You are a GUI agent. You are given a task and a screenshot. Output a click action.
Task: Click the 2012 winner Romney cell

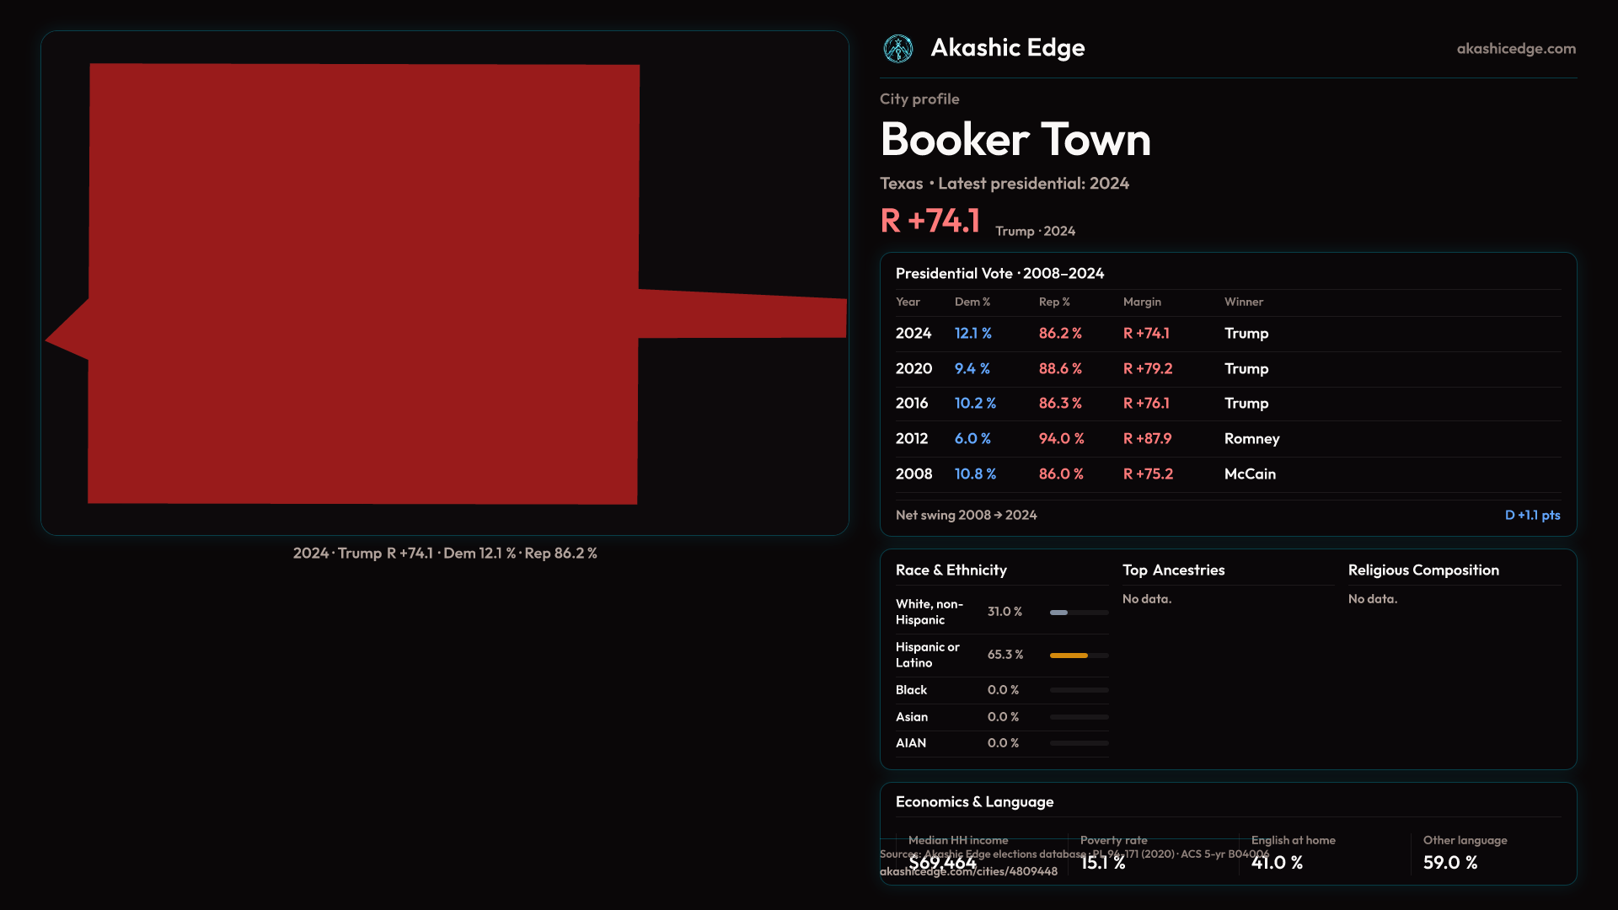pos(1251,439)
